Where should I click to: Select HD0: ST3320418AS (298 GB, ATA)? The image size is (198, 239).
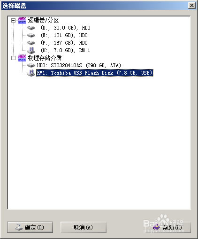(79, 65)
